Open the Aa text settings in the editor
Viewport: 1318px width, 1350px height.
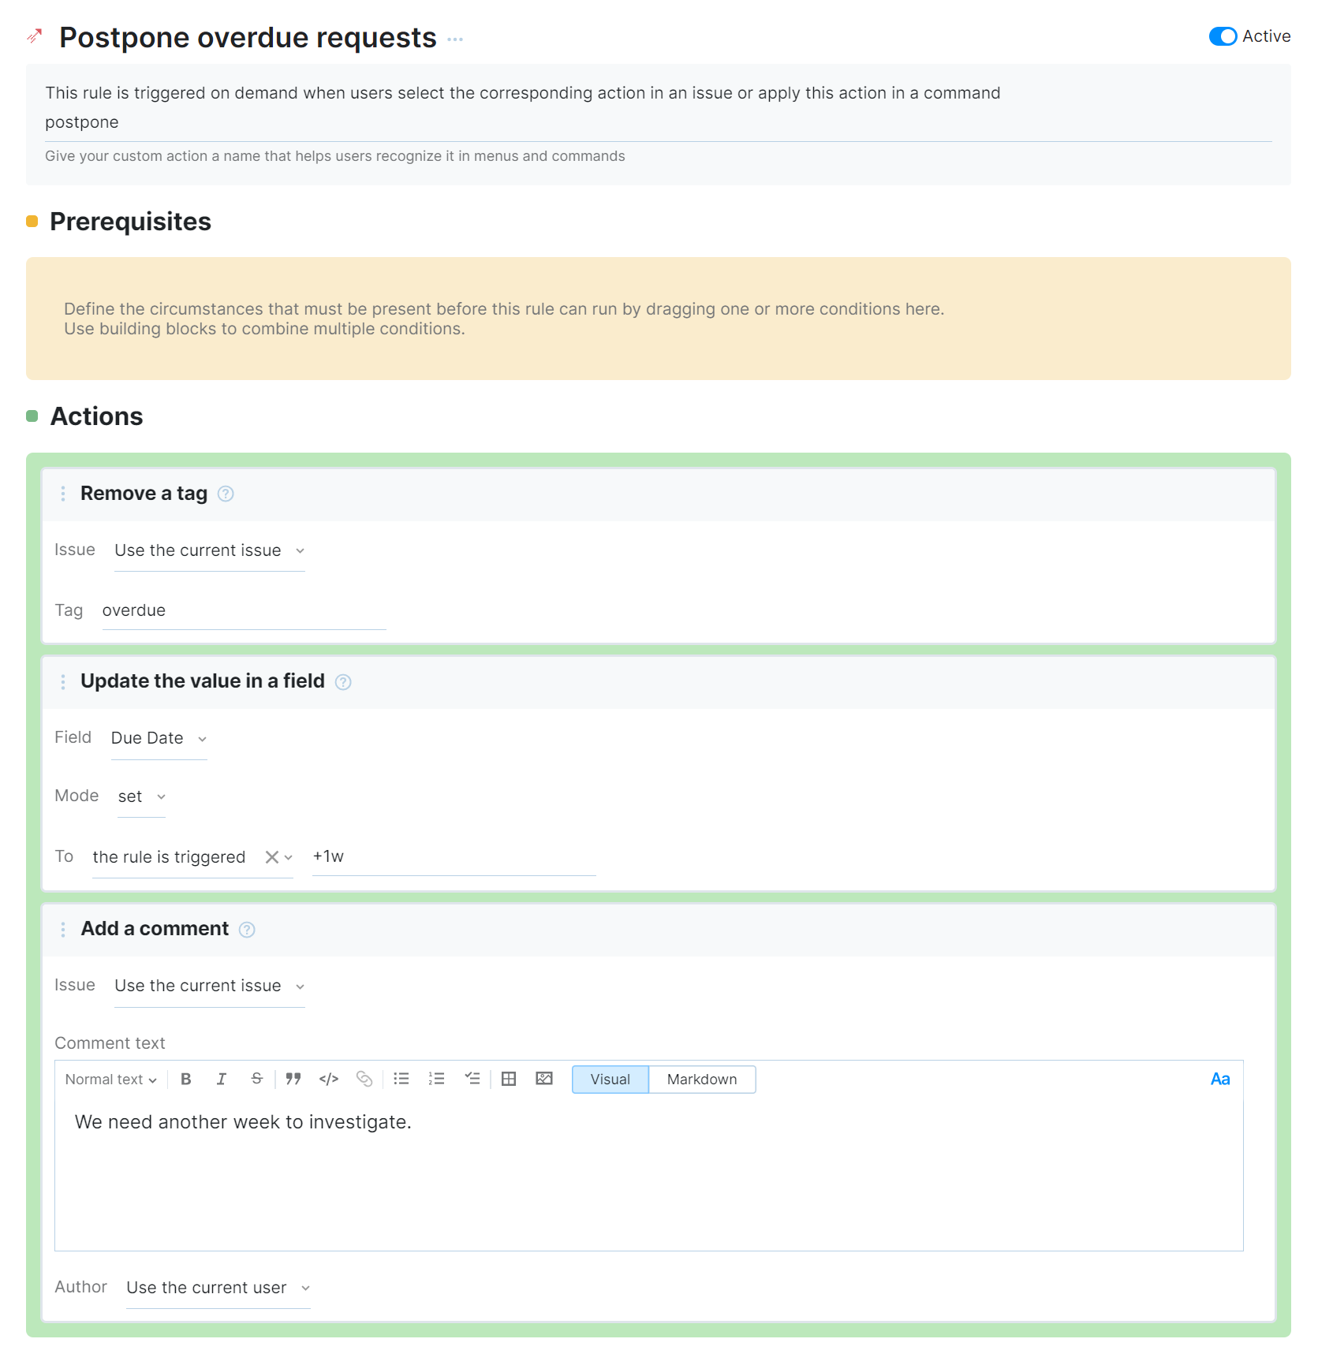tap(1220, 1079)
